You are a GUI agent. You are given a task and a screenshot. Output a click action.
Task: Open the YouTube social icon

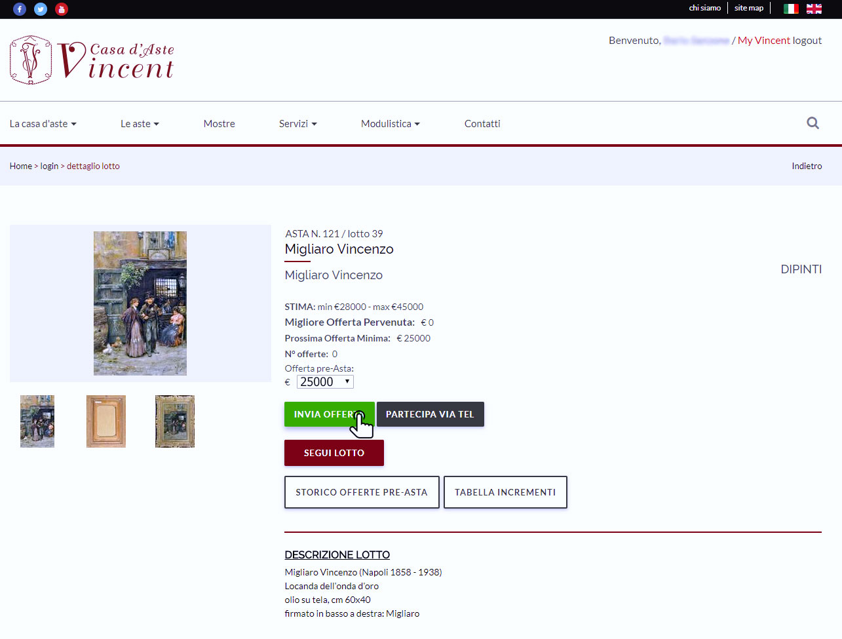[x=62, y=9]
